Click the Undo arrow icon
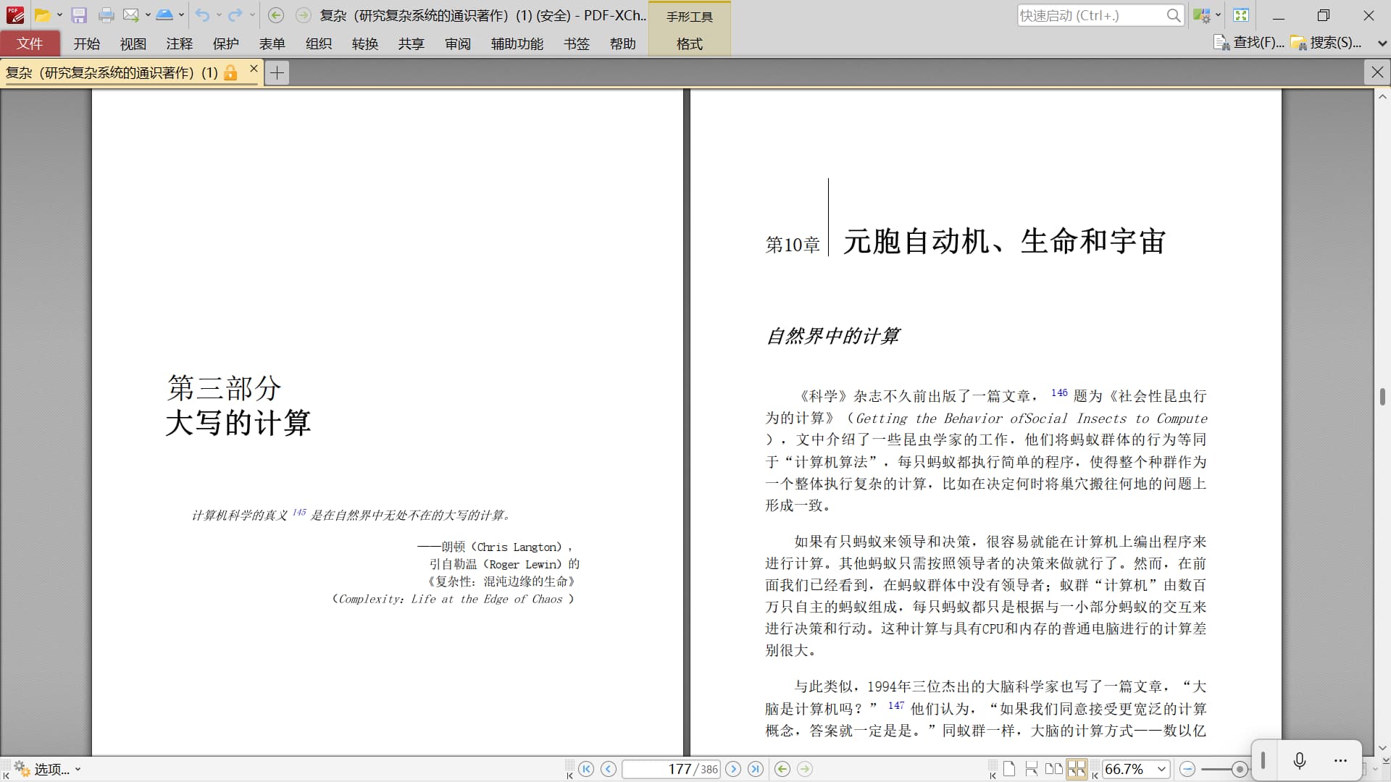The image size is (1391, 782). coord(202,15)
